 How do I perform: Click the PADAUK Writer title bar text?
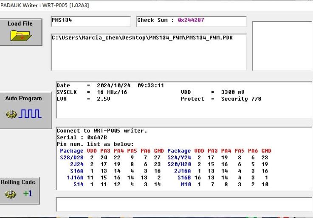(x=45, y=6)
